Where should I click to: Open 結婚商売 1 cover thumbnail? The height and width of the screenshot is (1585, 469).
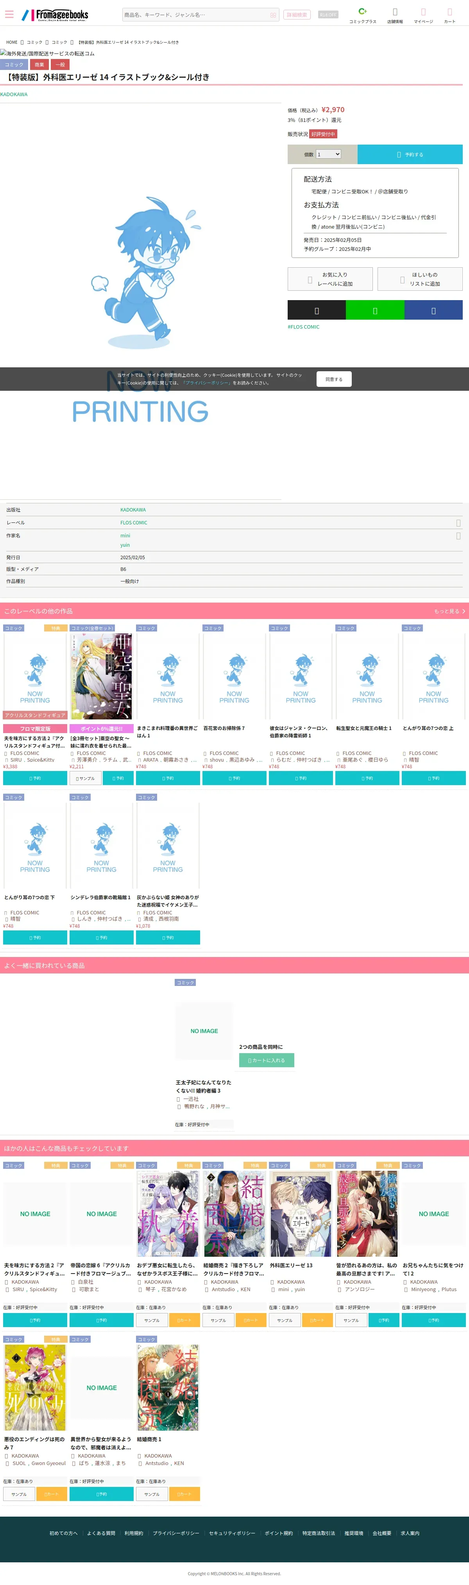(x=168, y=1388)
